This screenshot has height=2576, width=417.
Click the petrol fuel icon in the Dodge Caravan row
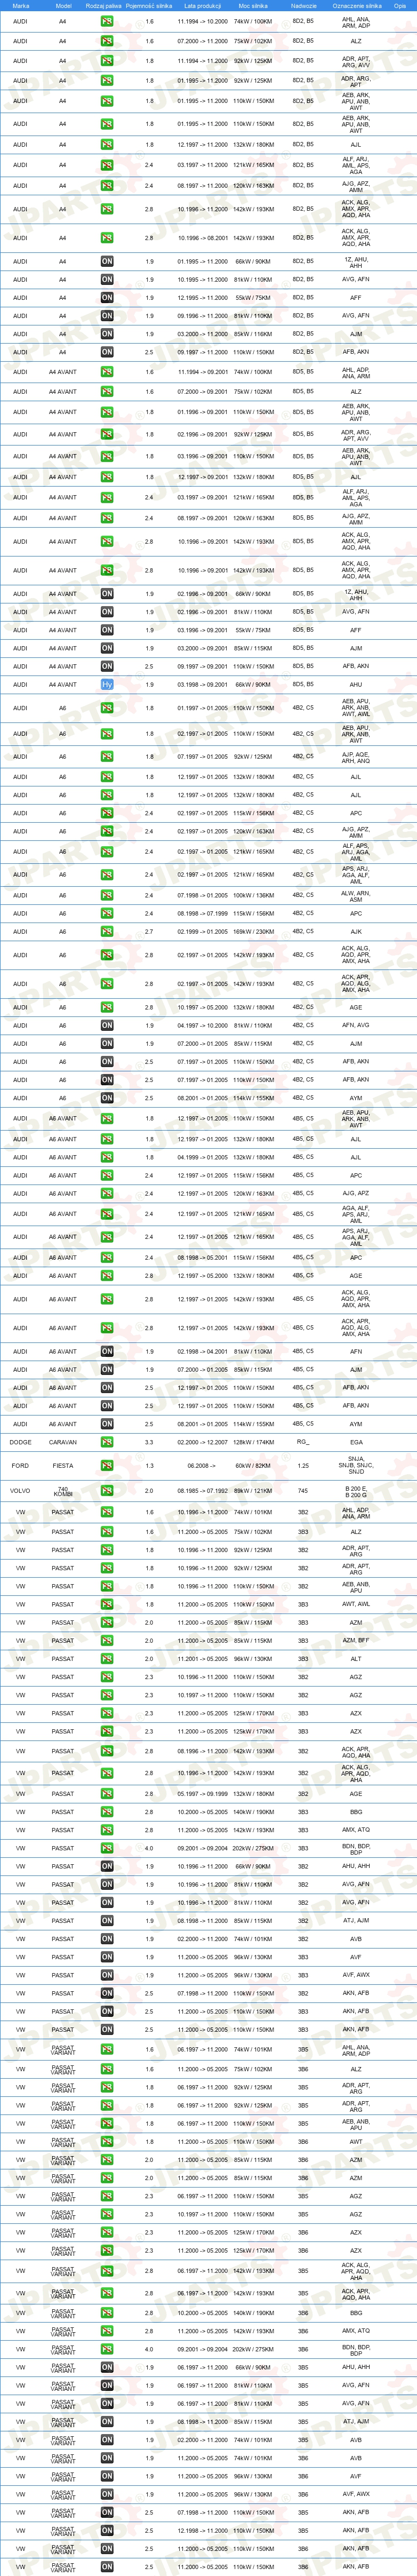click(x=107, y=1443)
